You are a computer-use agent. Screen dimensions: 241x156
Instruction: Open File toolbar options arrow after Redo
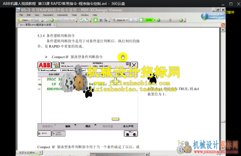[x=76, y=21]
